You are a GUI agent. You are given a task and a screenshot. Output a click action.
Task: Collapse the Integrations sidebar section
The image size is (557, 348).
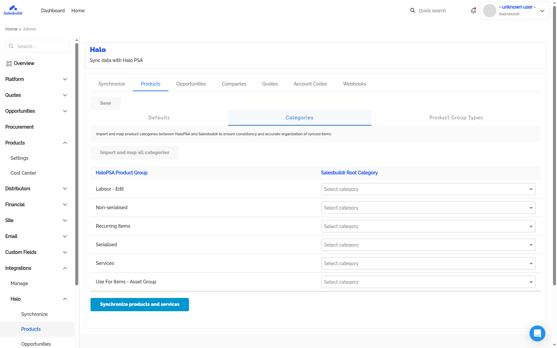point(65,268)
